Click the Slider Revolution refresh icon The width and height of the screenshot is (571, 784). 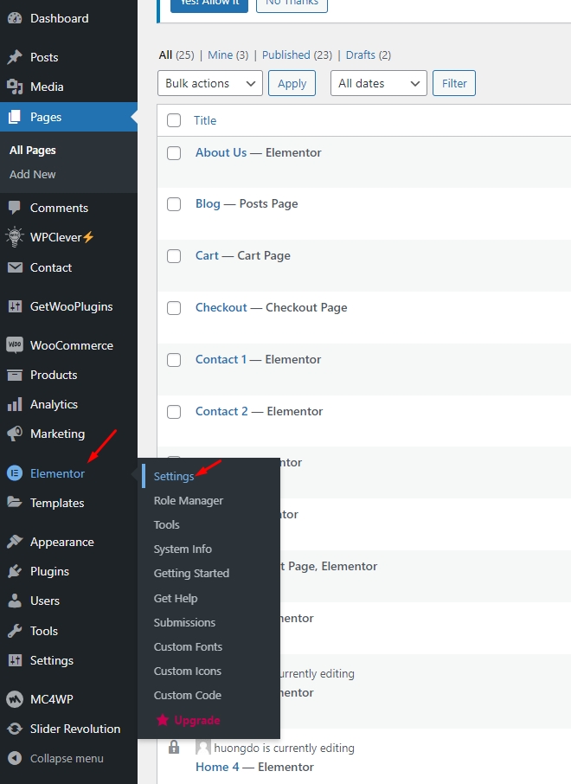pyautogui.click(x=15, y=729)
